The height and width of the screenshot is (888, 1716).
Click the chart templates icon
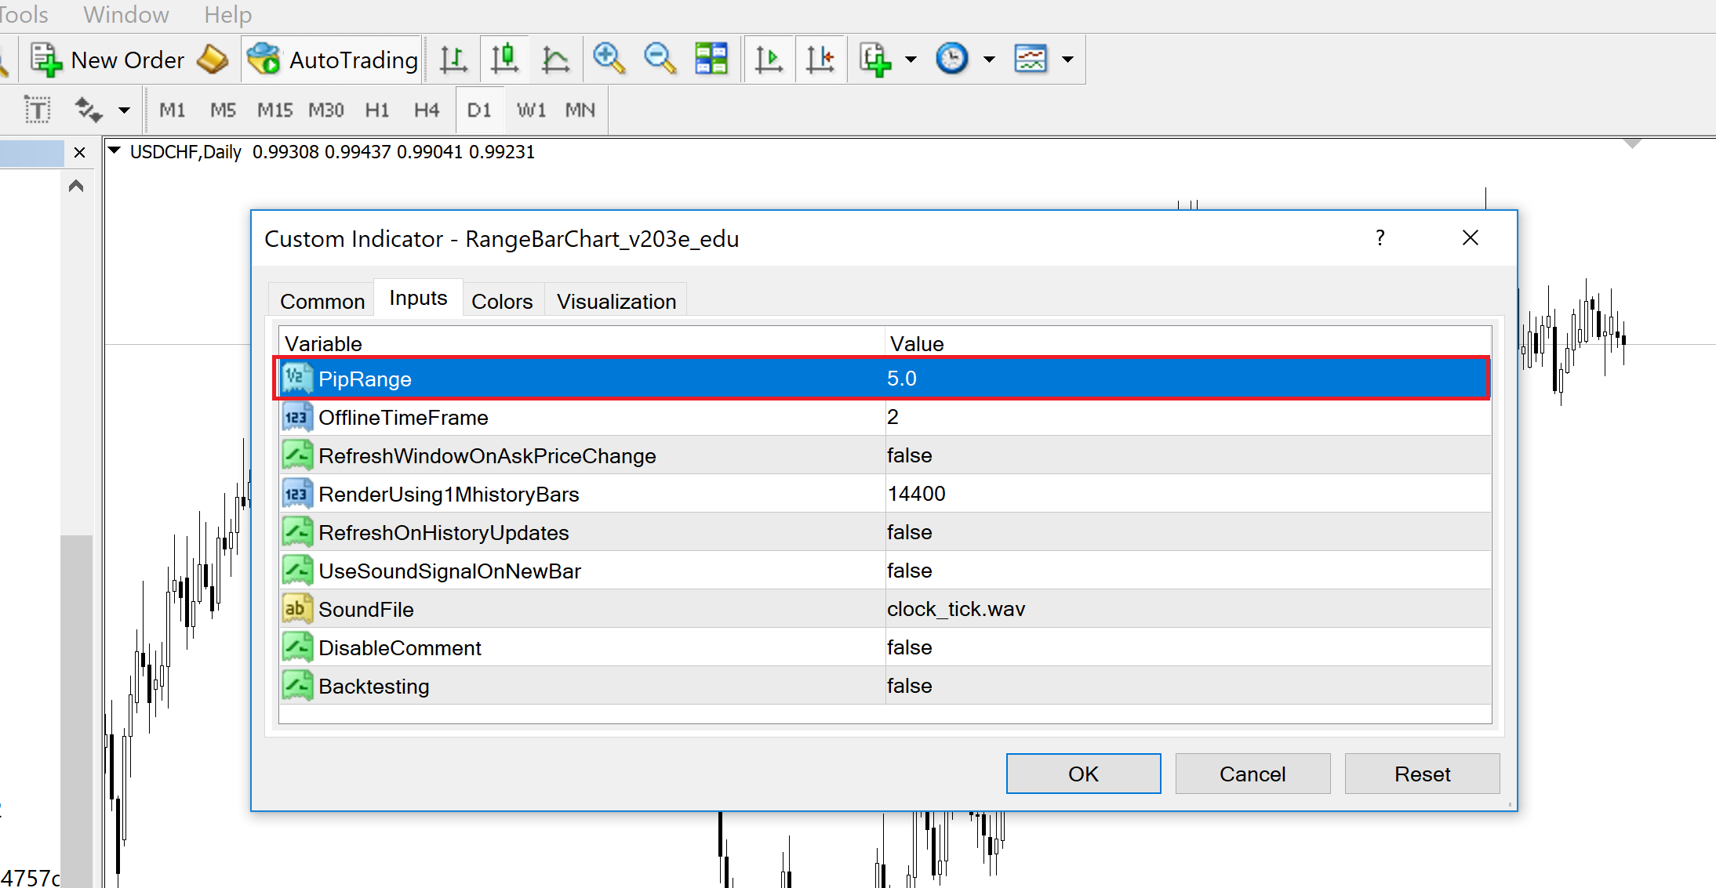(x=1031, y=59)
